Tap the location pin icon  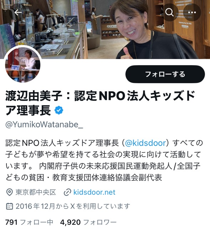tap(10, 192)
